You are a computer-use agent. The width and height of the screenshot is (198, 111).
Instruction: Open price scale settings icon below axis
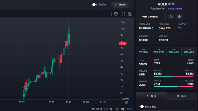click(126, 102)
